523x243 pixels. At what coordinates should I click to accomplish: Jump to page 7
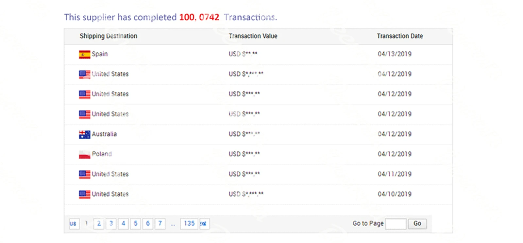point(160,224)
